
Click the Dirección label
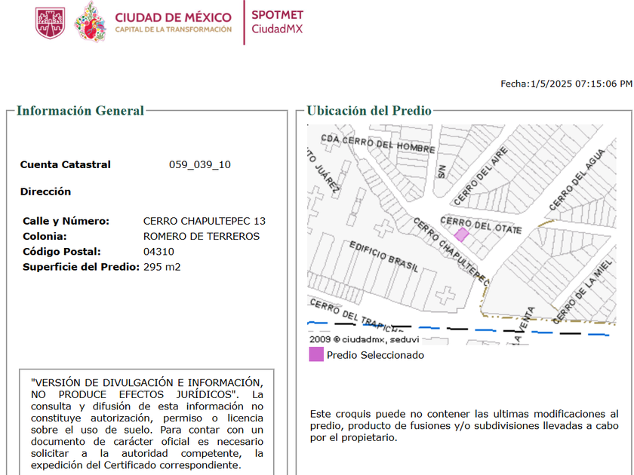[x=46, y=192]
